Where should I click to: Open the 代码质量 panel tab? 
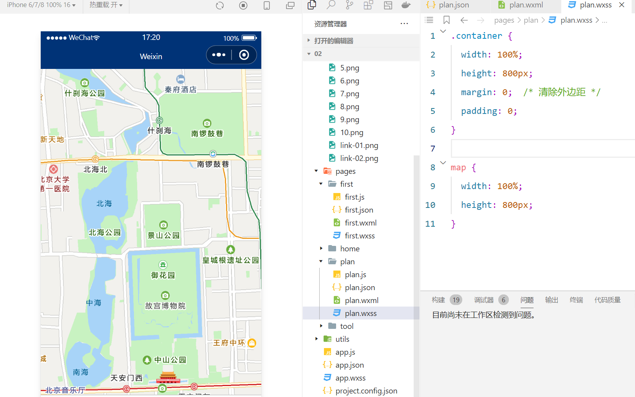(607, 300)
